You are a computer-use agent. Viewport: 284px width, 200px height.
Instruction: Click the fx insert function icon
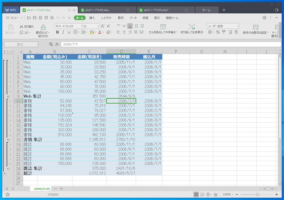pos(56,44)
